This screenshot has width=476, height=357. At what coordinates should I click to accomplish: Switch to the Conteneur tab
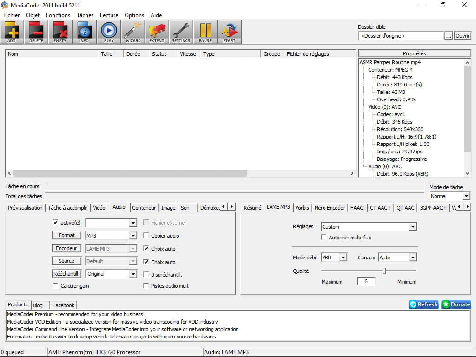tap(144, 208)
